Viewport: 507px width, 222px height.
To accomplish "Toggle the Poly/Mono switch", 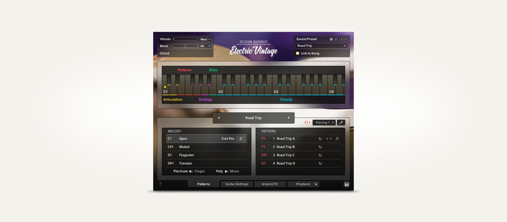I will (226, 172).
